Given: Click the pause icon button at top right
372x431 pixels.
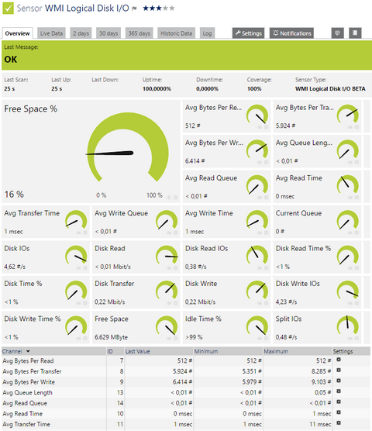Looking at the screenshot, I should (355, 33).
